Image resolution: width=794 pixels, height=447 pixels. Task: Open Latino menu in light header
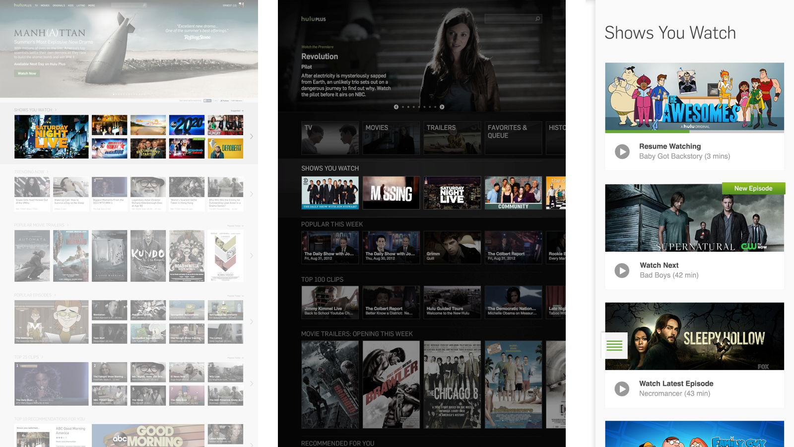click(x=80, y=5)
